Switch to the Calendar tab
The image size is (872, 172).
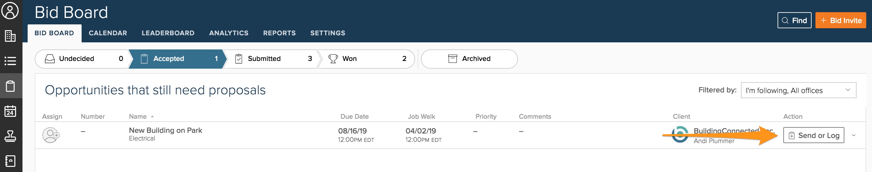[108, 33]
